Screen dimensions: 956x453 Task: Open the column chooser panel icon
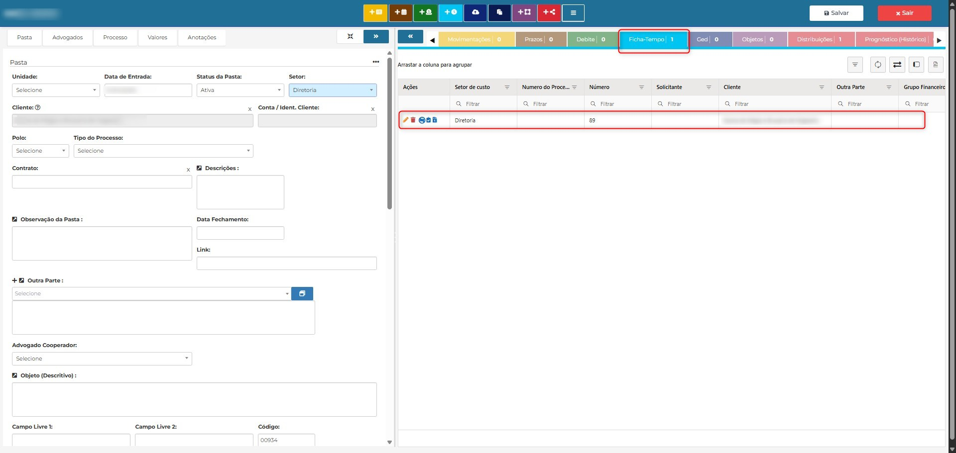916,65
